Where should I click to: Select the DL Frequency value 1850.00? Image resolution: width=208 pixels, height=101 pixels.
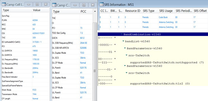pyautogui.click(x=36, y=64)
